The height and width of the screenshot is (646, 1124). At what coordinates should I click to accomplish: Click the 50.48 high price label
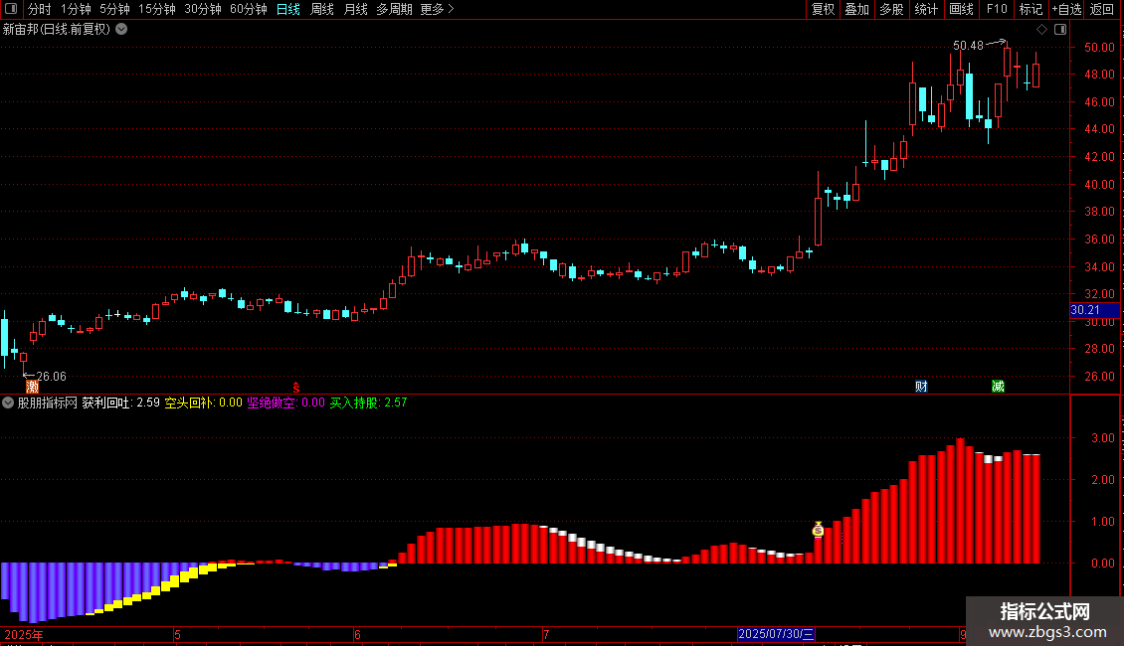tap(968, 46)
